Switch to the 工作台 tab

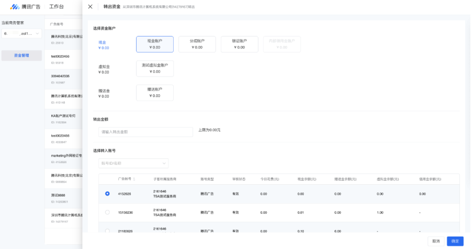coord(57,6)
